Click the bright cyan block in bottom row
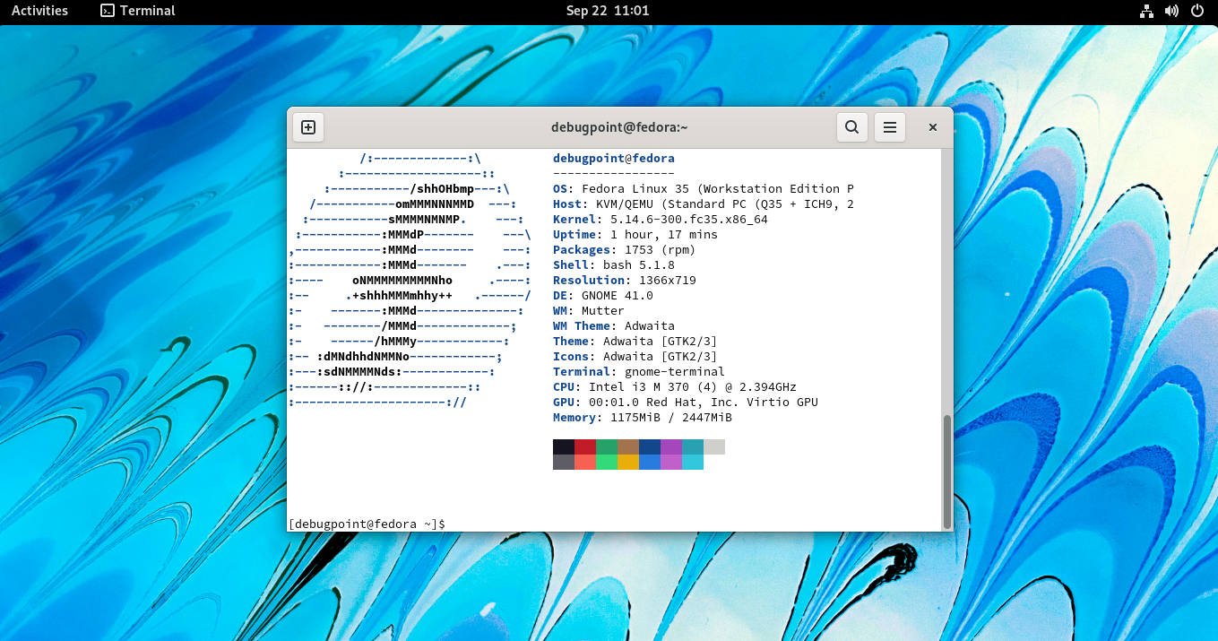This screenshot has width=1218, height=641. click(x=693, y=463)
